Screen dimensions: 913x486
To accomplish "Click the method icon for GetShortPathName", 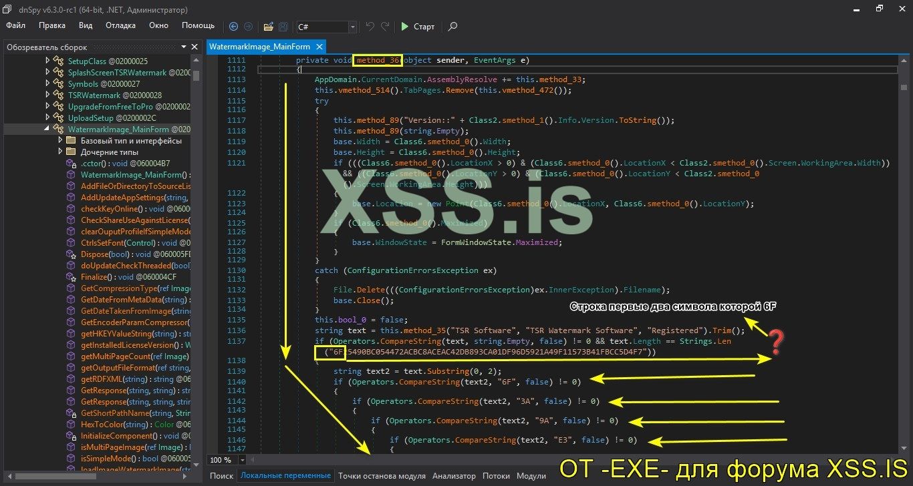I will (x=72, y=413).
